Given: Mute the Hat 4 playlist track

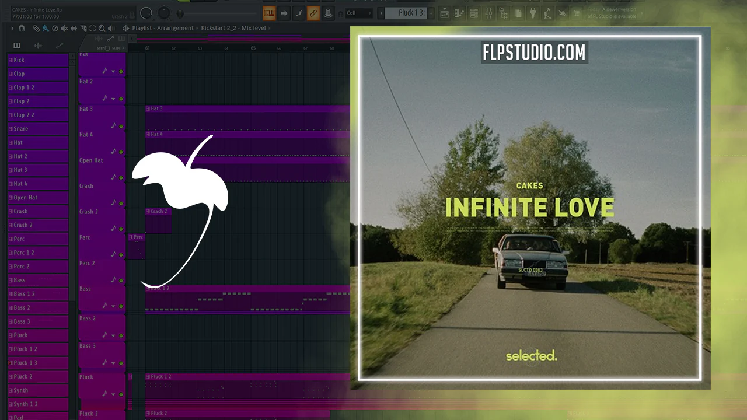Looking at the screenshot, I should 121,152.
